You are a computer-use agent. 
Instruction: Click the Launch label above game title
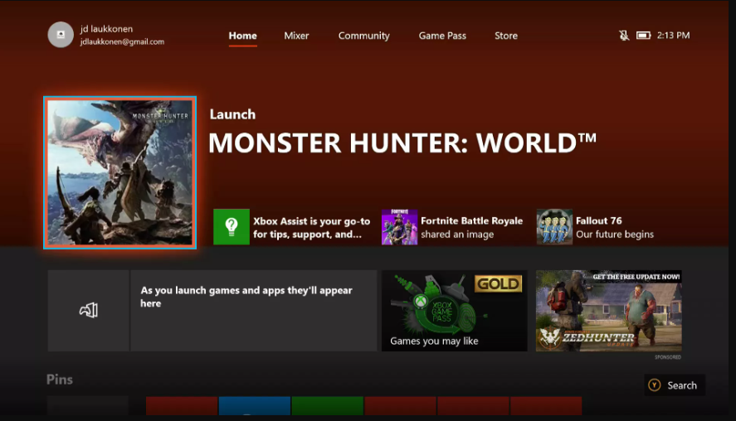click(232, 114)
